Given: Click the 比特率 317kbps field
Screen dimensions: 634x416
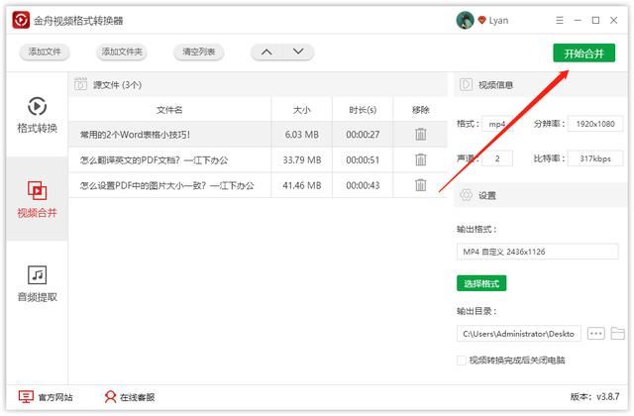Looking at the screenshot, I should 595,158.
